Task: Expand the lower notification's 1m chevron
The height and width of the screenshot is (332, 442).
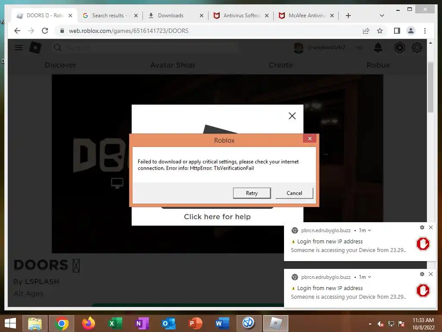Action: (369, 277)
